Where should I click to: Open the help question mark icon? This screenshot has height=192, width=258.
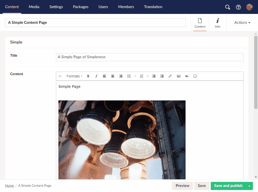coord(238,7)
